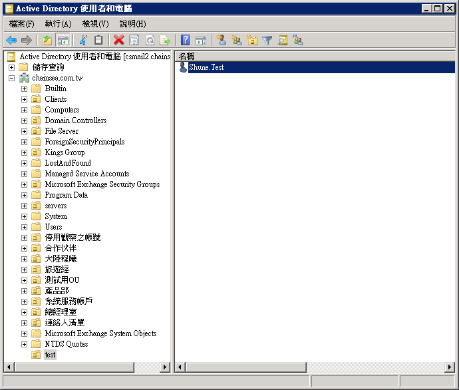459x390 pixels.
Task: Create a new user icon
Action: point(222,40)
